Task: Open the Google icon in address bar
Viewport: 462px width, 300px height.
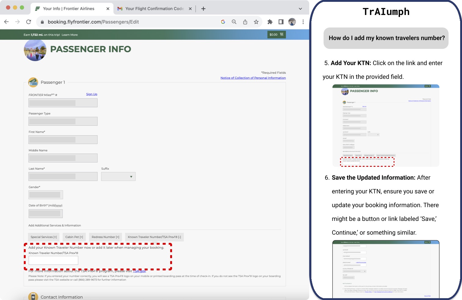Action: [x=223, y=22]
